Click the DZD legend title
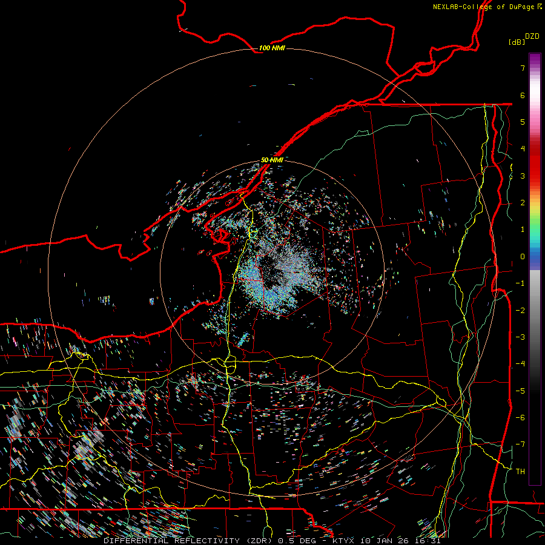545x545 pixels. (532, 36)
